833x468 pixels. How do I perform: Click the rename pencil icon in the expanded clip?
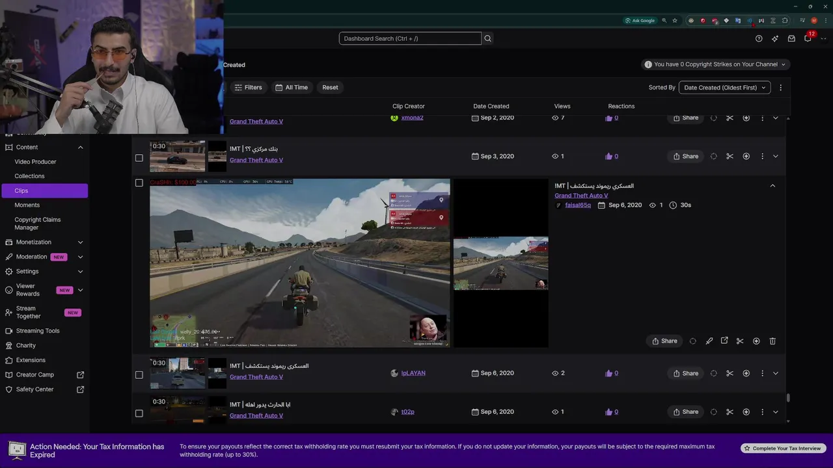(709, 341)
